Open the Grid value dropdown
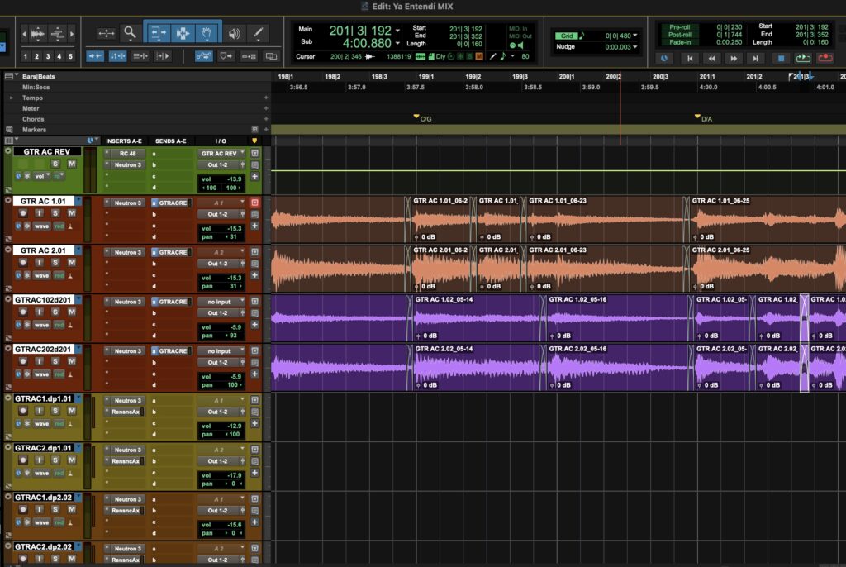This screenshot has height=567, width=846. [635, 36]
